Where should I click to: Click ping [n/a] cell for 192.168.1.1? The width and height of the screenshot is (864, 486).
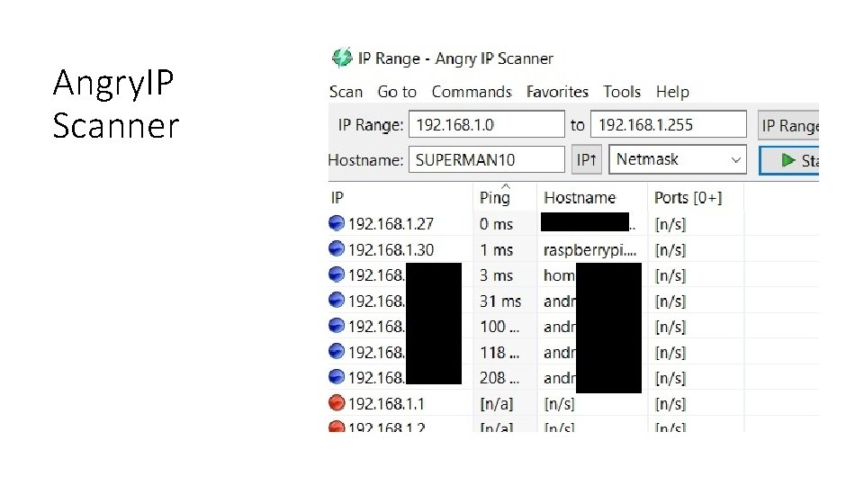click(497, 404)
